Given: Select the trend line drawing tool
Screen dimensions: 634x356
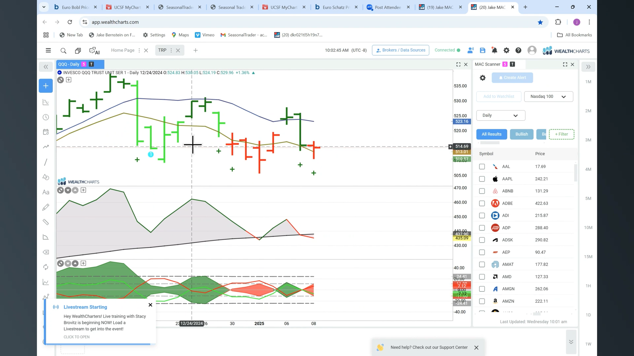Looking at the screenshot, I should click(46, 162).
